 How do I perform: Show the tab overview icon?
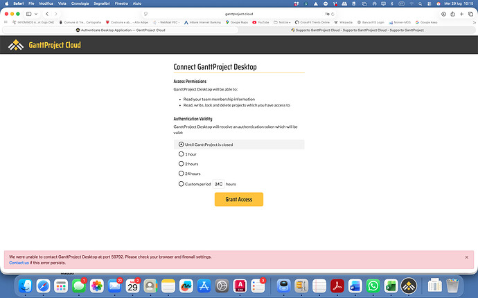[470, 14]
